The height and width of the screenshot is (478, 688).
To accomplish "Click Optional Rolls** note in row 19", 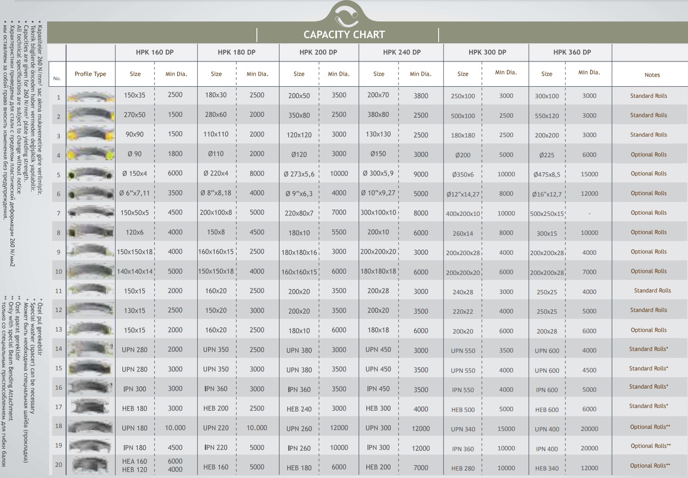I will 650,446.
